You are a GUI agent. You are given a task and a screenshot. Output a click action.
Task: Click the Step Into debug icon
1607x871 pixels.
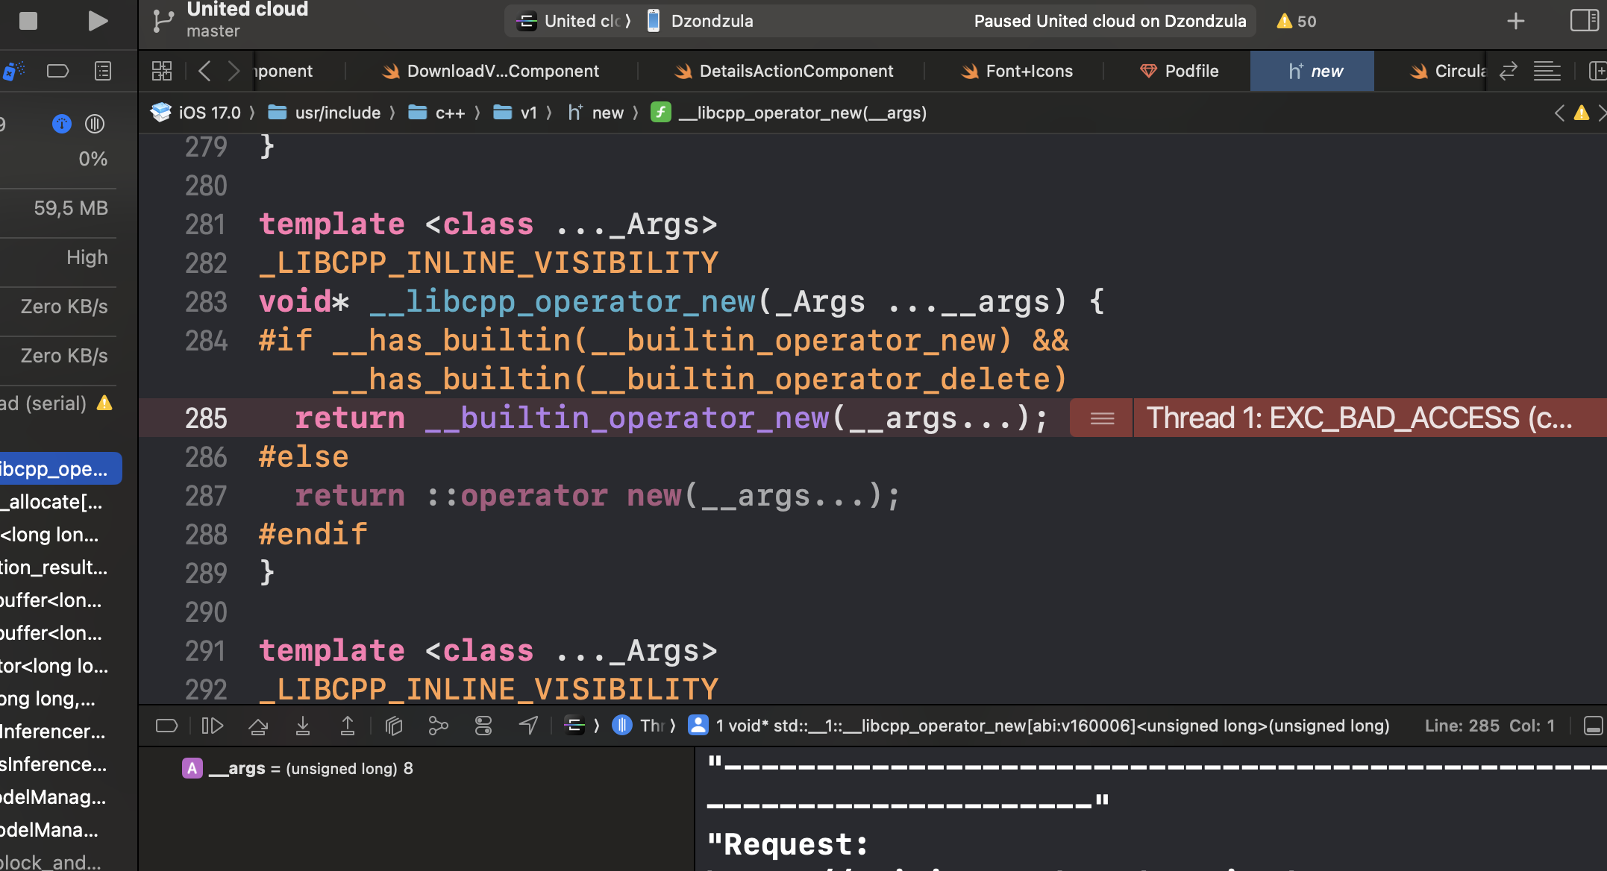[303, 726]
